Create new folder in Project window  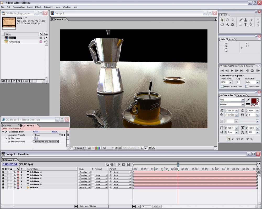pyautogui.click(x=9, y=81)
